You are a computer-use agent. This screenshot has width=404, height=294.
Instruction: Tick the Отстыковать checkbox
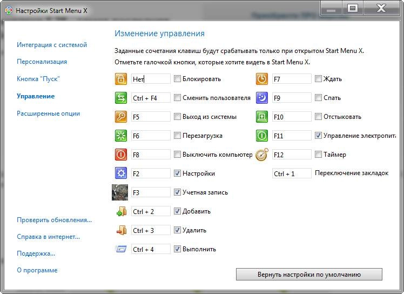point(318,117)
